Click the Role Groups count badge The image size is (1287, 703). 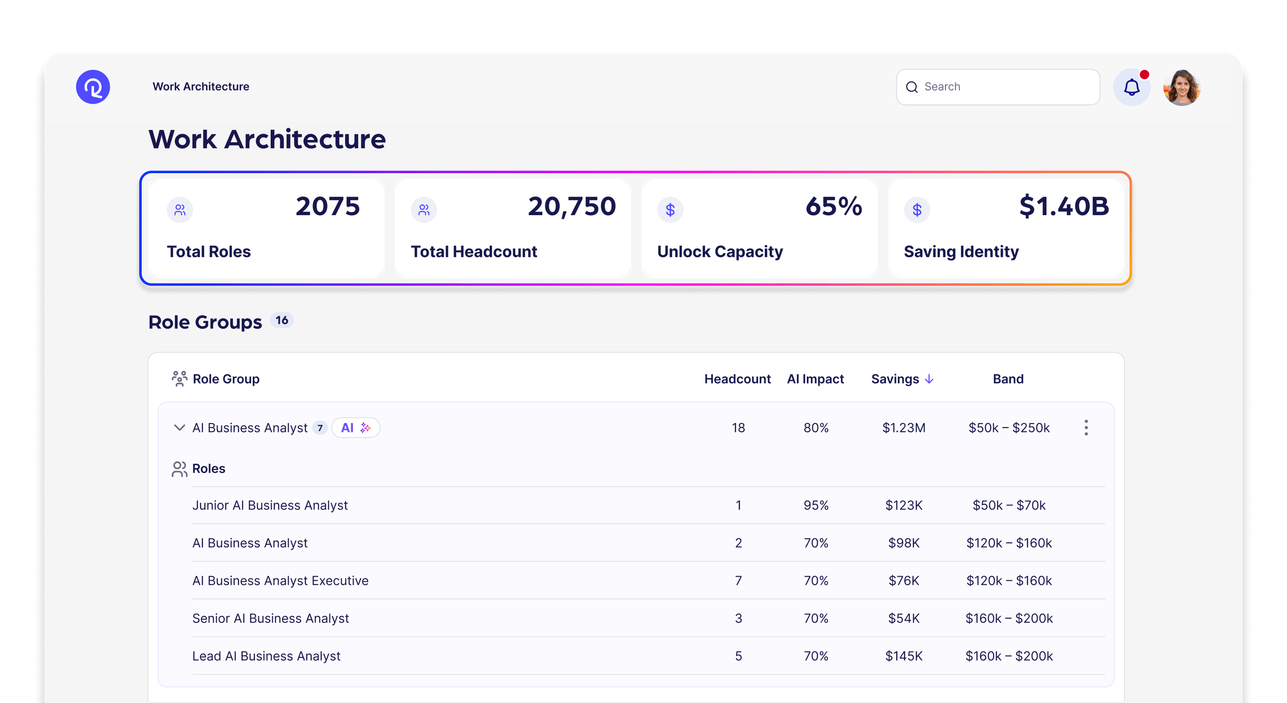point(281,321)
